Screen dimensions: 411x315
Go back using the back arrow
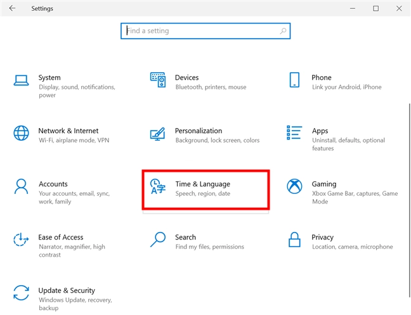[x=12, y=8]
